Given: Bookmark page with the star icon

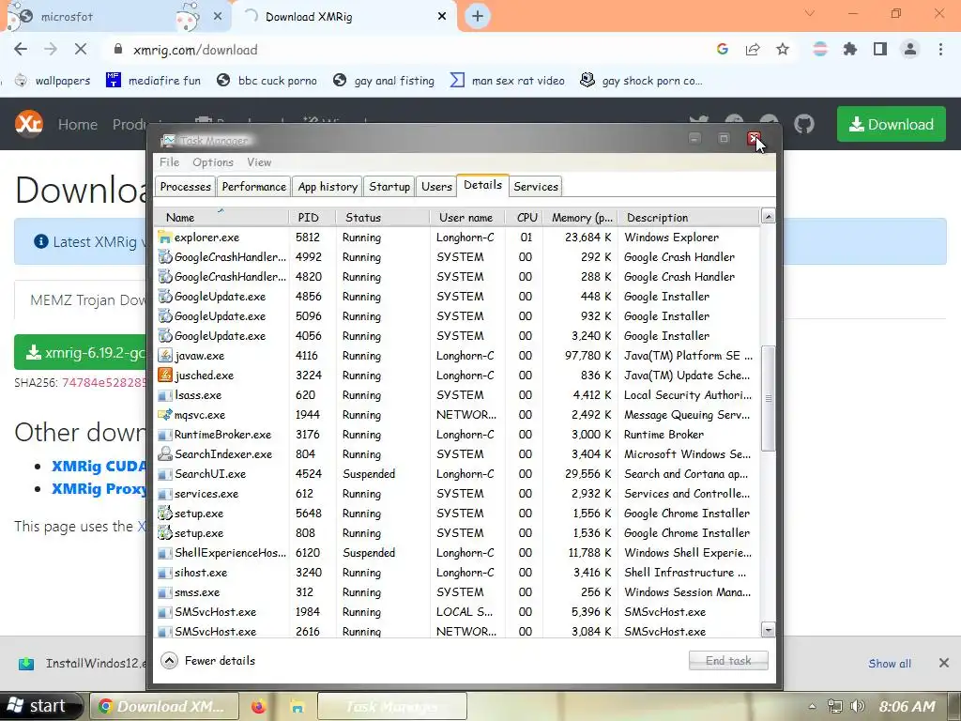Looking at the screenshot, I should (783, 49).
